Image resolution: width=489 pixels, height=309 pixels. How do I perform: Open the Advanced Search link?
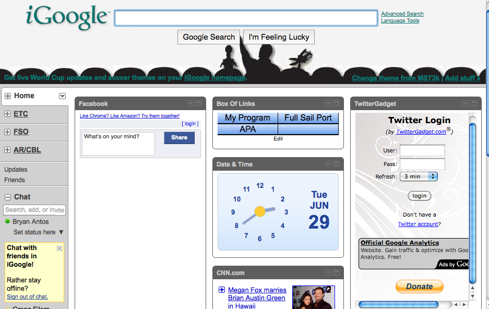[x=402, y=14]
